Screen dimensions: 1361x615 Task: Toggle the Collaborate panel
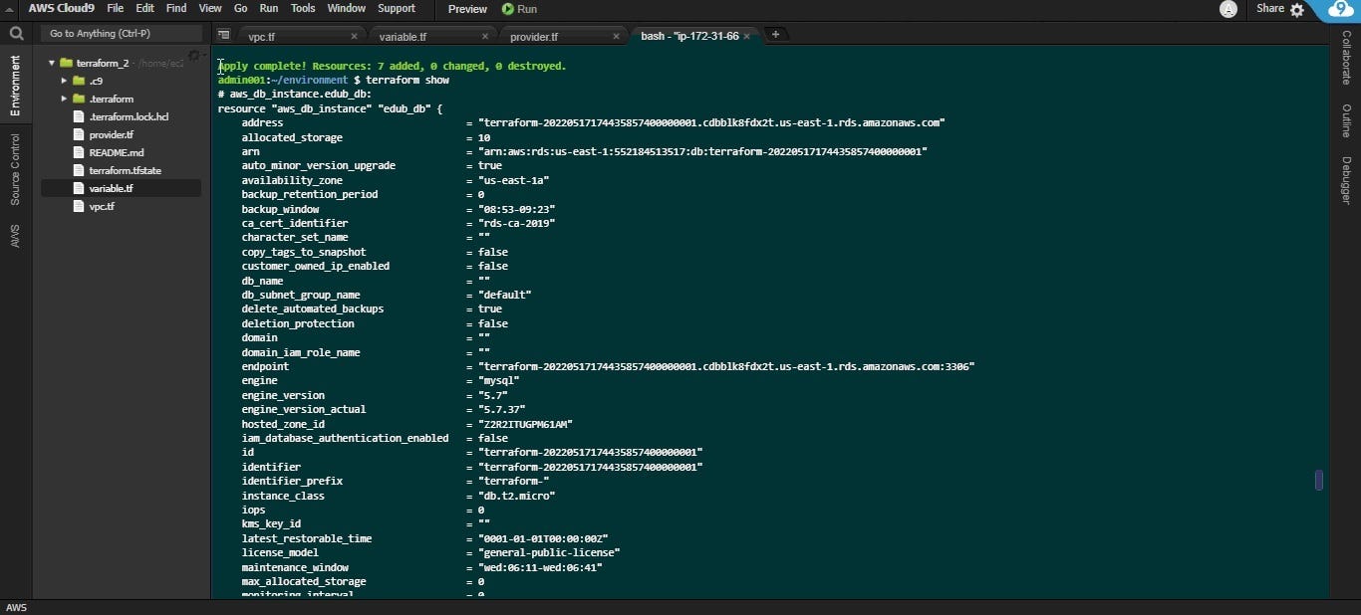1346,57
